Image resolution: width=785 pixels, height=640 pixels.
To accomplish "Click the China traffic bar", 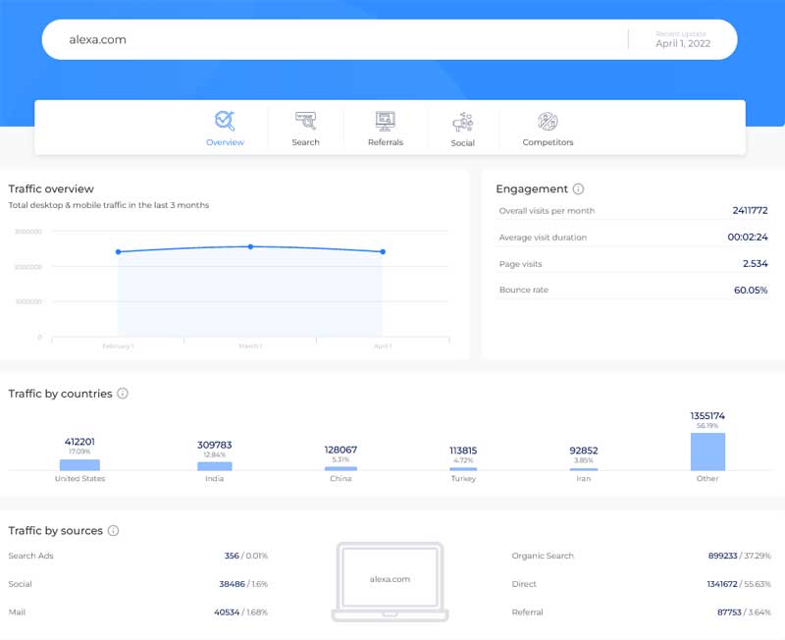I will (340, 469).
